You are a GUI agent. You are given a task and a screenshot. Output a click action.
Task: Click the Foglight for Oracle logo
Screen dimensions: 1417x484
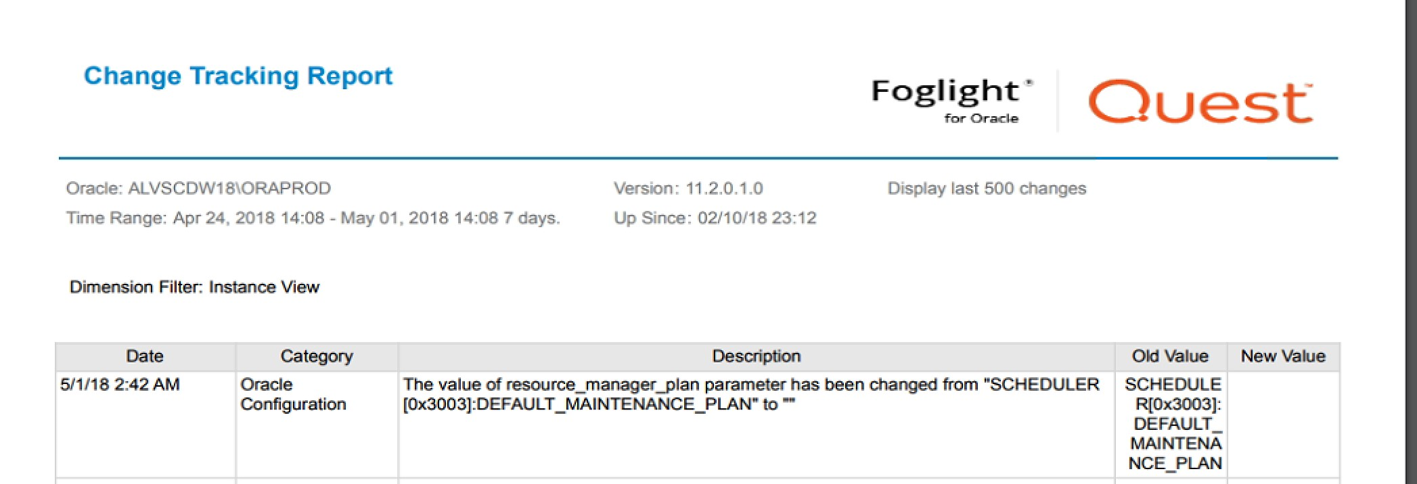pos(951,99)
